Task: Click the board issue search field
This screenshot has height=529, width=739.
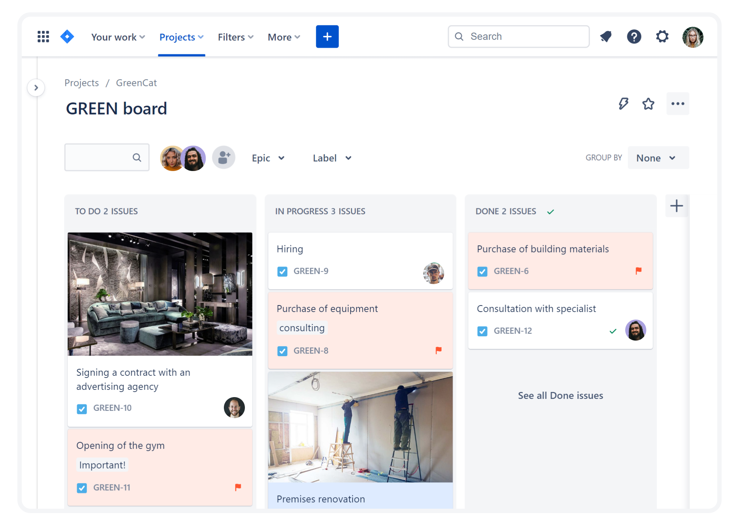Action: tap(107, 157)
